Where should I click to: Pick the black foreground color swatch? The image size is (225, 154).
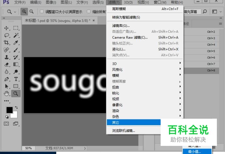tap(9, 110)
